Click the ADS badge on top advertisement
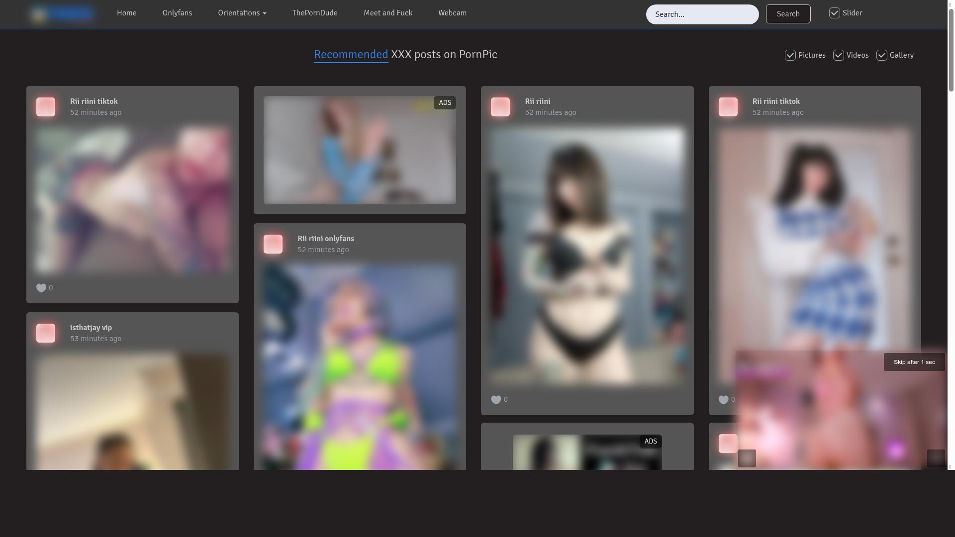Viewport: 955px width, 537px height. (x=445, y=103)
